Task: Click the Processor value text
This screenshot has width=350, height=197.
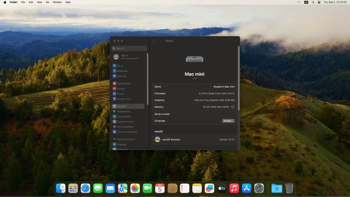Action: [217, 93]
